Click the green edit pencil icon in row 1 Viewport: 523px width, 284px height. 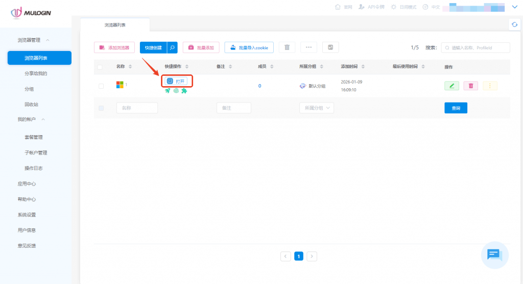pos(451,86)
